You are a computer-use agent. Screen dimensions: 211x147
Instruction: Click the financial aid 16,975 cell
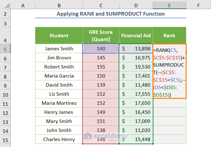[136, 58]
